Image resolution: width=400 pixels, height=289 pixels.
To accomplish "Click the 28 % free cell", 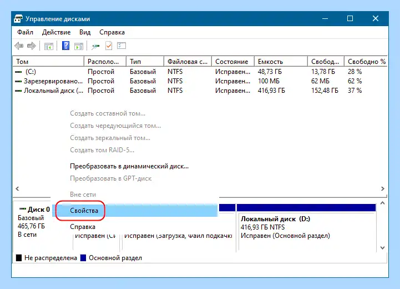I will tap(355, 72).
